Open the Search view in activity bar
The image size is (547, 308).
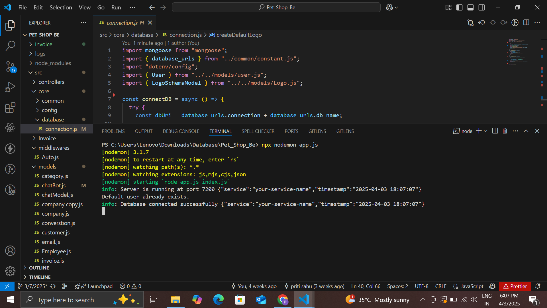pos(10,46)
